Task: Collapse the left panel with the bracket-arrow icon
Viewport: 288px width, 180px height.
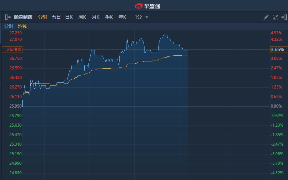Action: (8, 17)
